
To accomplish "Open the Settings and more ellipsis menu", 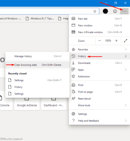I will pyautogui.click(x=124, y=11).
